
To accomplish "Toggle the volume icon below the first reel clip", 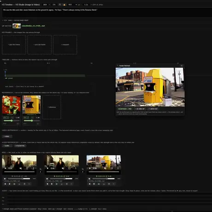I will [5, 179].
